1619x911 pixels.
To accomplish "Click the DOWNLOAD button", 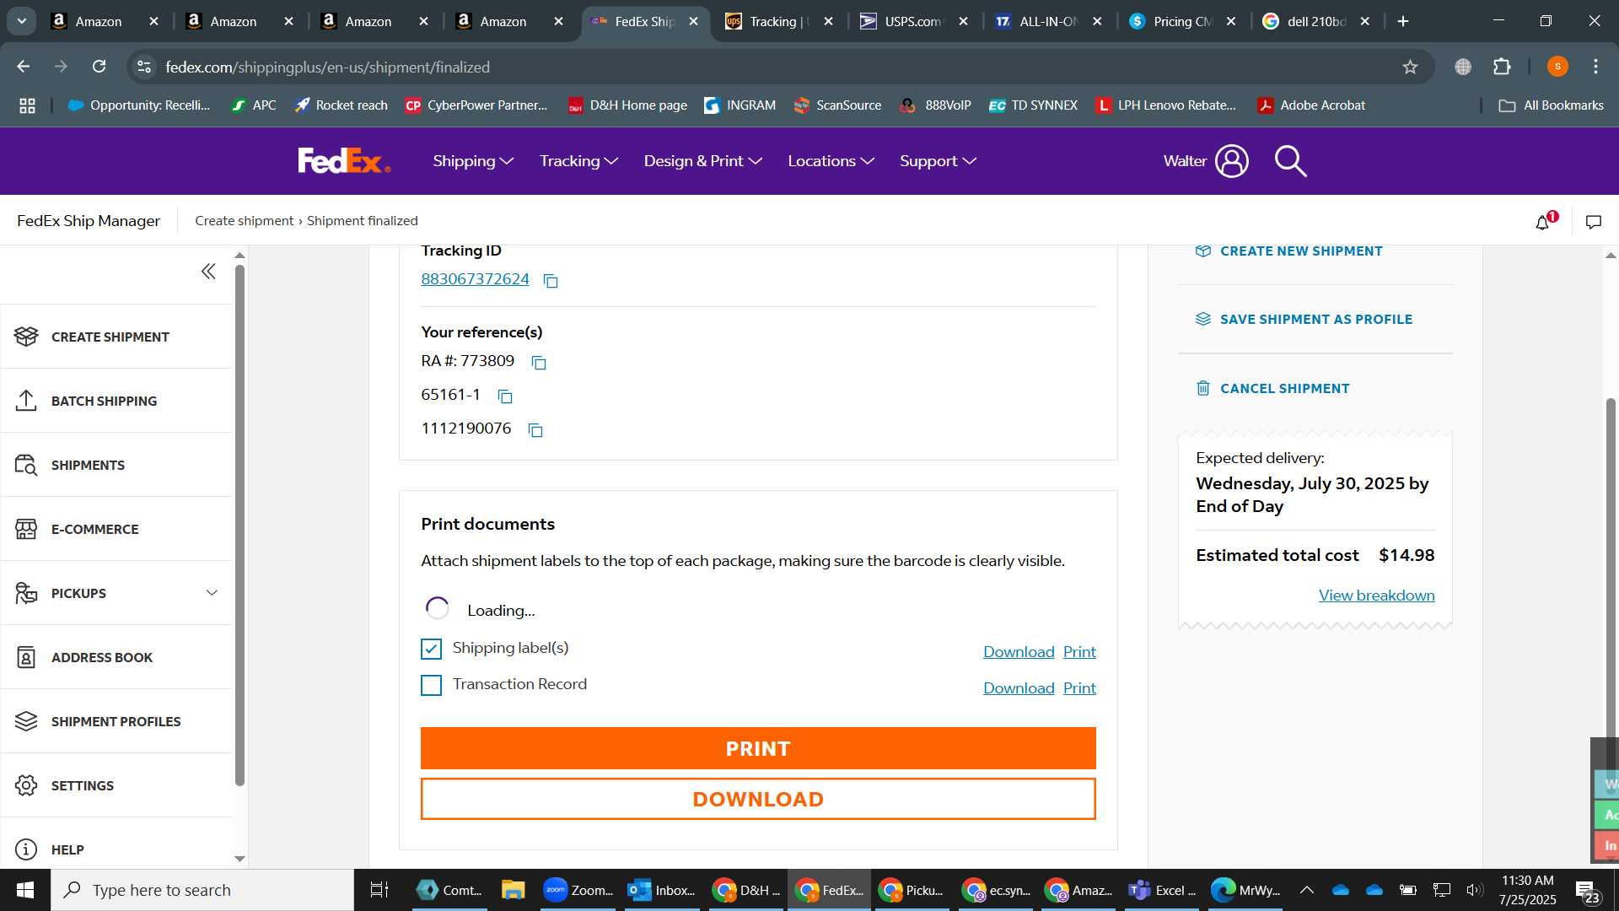I will point(758,799).
